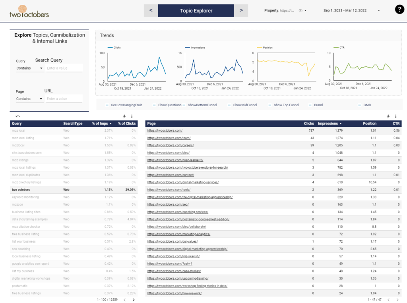Open the Property selector dropdown
This screenshot has width=407, height=303.
pos(285,11)
